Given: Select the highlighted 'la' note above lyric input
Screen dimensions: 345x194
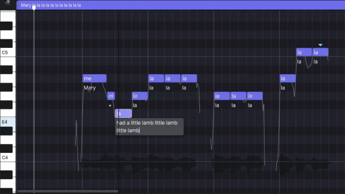Looking at the screenshot, I should (x=123, y=114).
